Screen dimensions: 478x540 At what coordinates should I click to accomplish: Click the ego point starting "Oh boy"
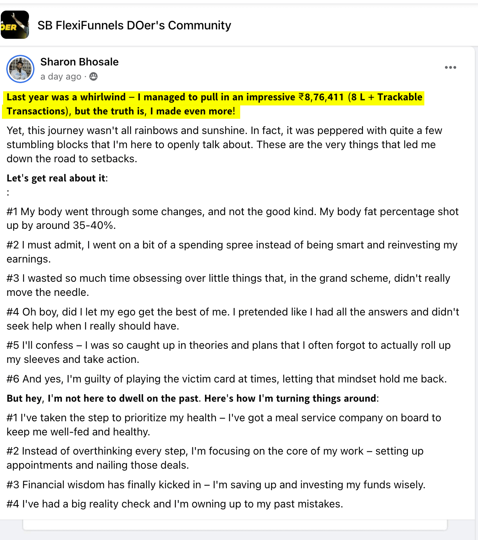click(x=233, y=319)
